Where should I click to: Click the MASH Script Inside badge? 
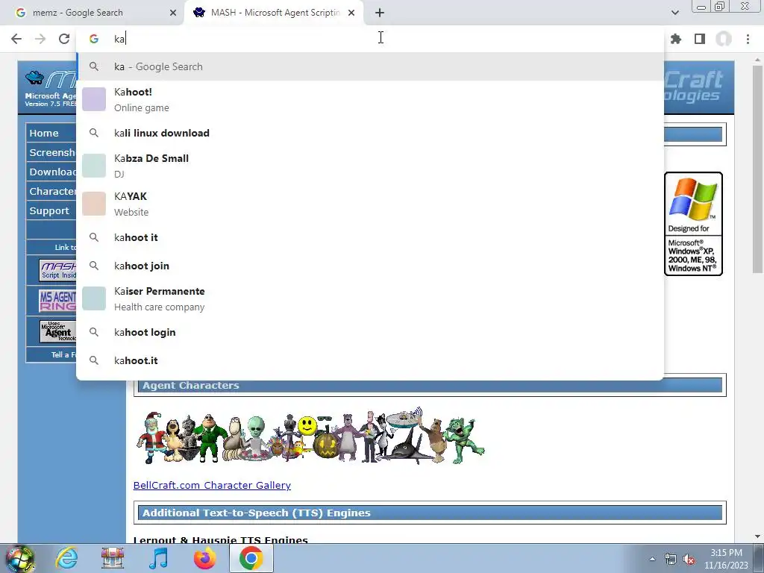(x=57, y=270)
